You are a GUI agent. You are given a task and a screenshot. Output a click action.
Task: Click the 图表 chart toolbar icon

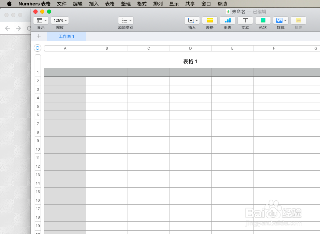click(228, 20)
